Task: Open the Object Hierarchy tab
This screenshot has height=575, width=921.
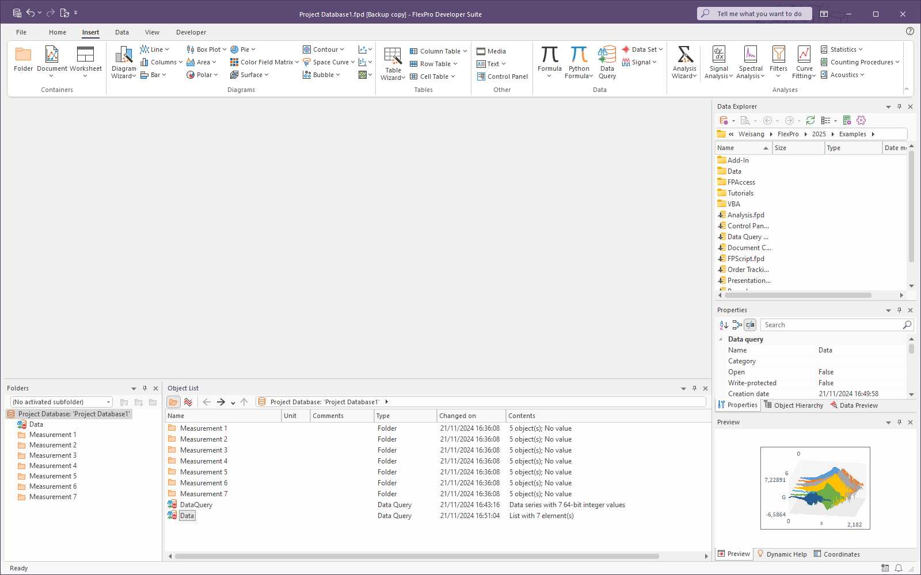Action: tap(793, 405)
